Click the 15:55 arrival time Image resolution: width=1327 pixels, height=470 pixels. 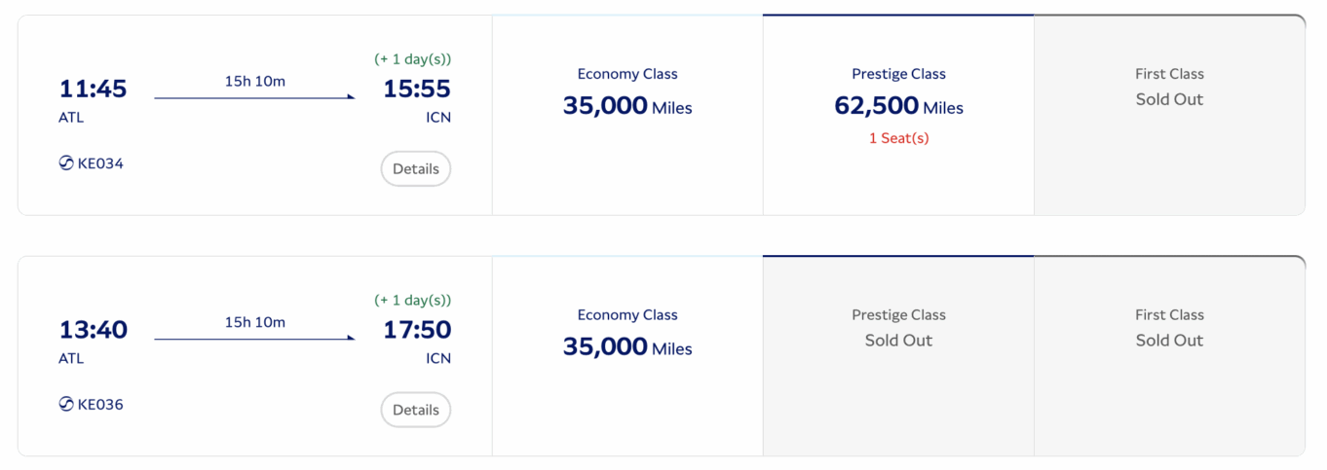(417, 89)
